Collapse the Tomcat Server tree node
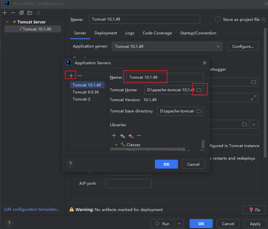The height and width of the screenshot is (229, 268). [7, 22]
